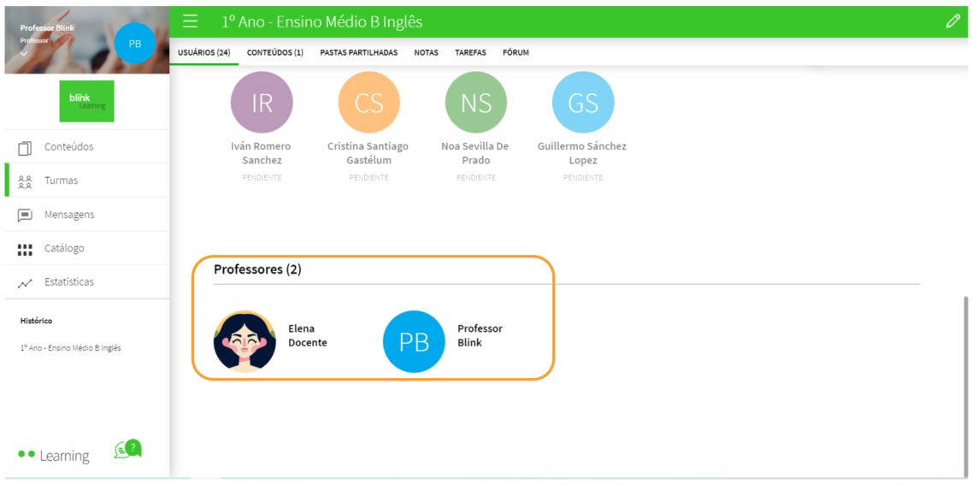The image size is (972, 484).
Task: Go to the Tarefas tab
Action: (470, 53)
